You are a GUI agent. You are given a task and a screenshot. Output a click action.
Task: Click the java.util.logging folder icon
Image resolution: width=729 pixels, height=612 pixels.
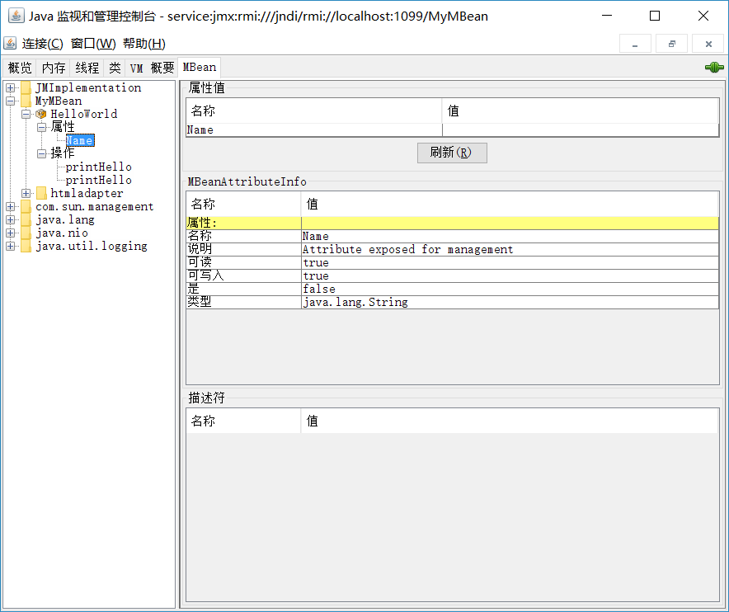click(27, 246)
